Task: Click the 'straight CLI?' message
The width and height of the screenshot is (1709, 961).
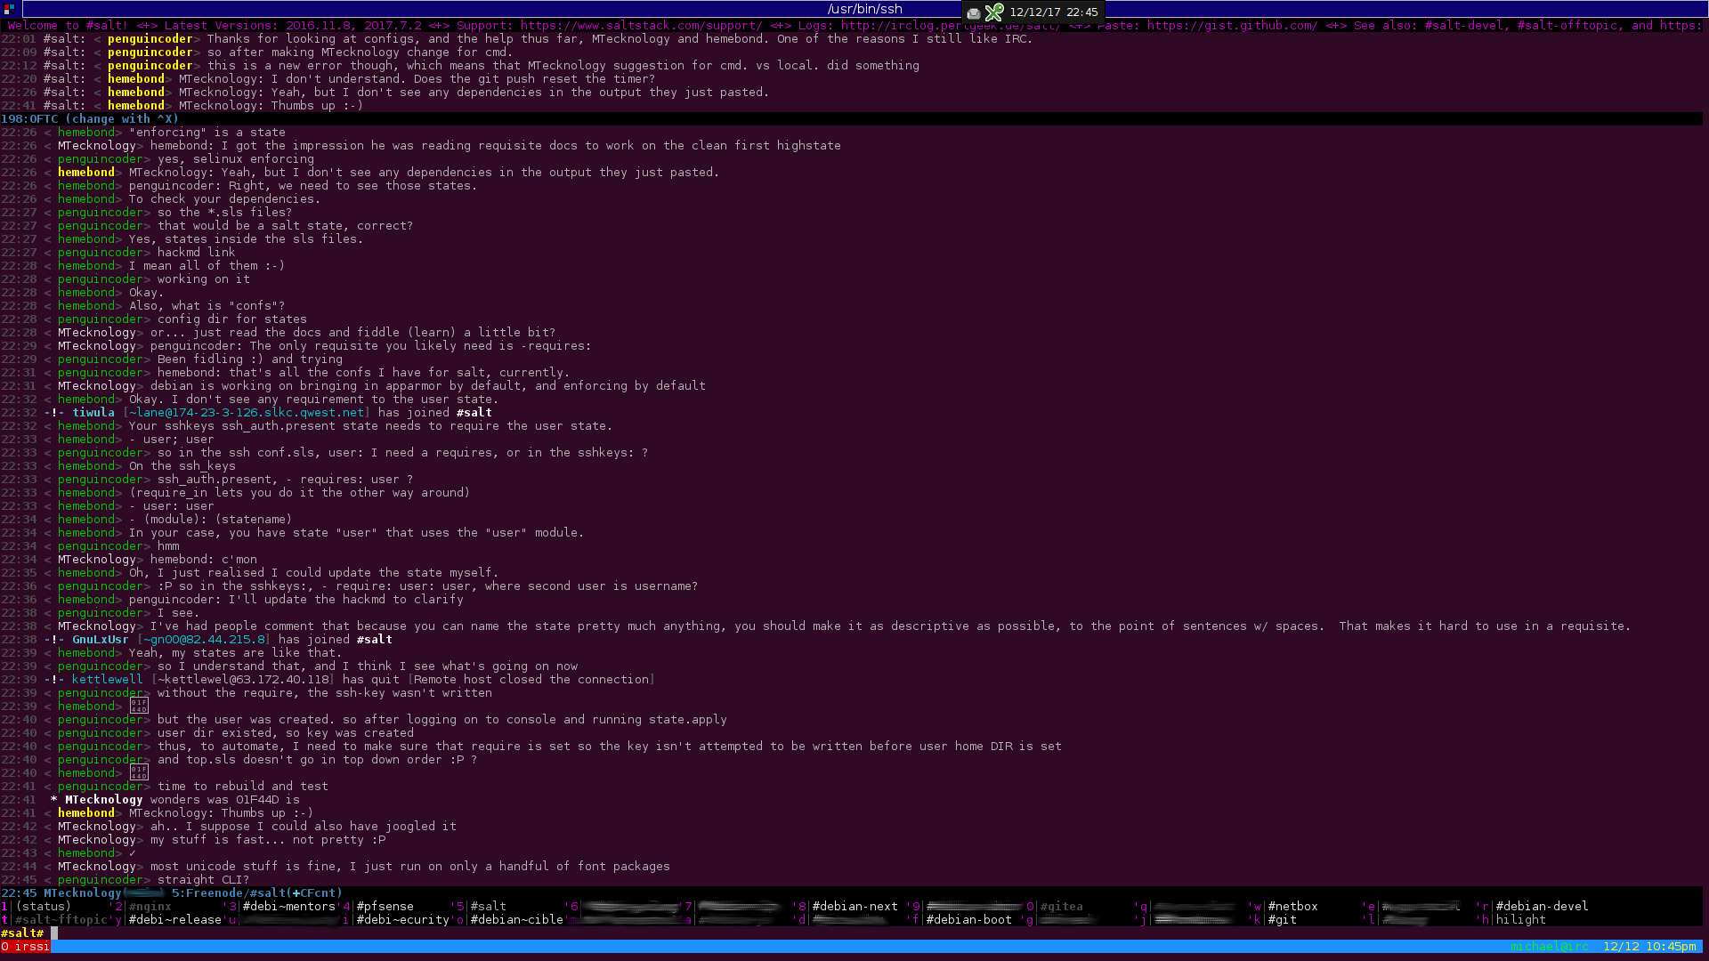Action: [204, 880]
